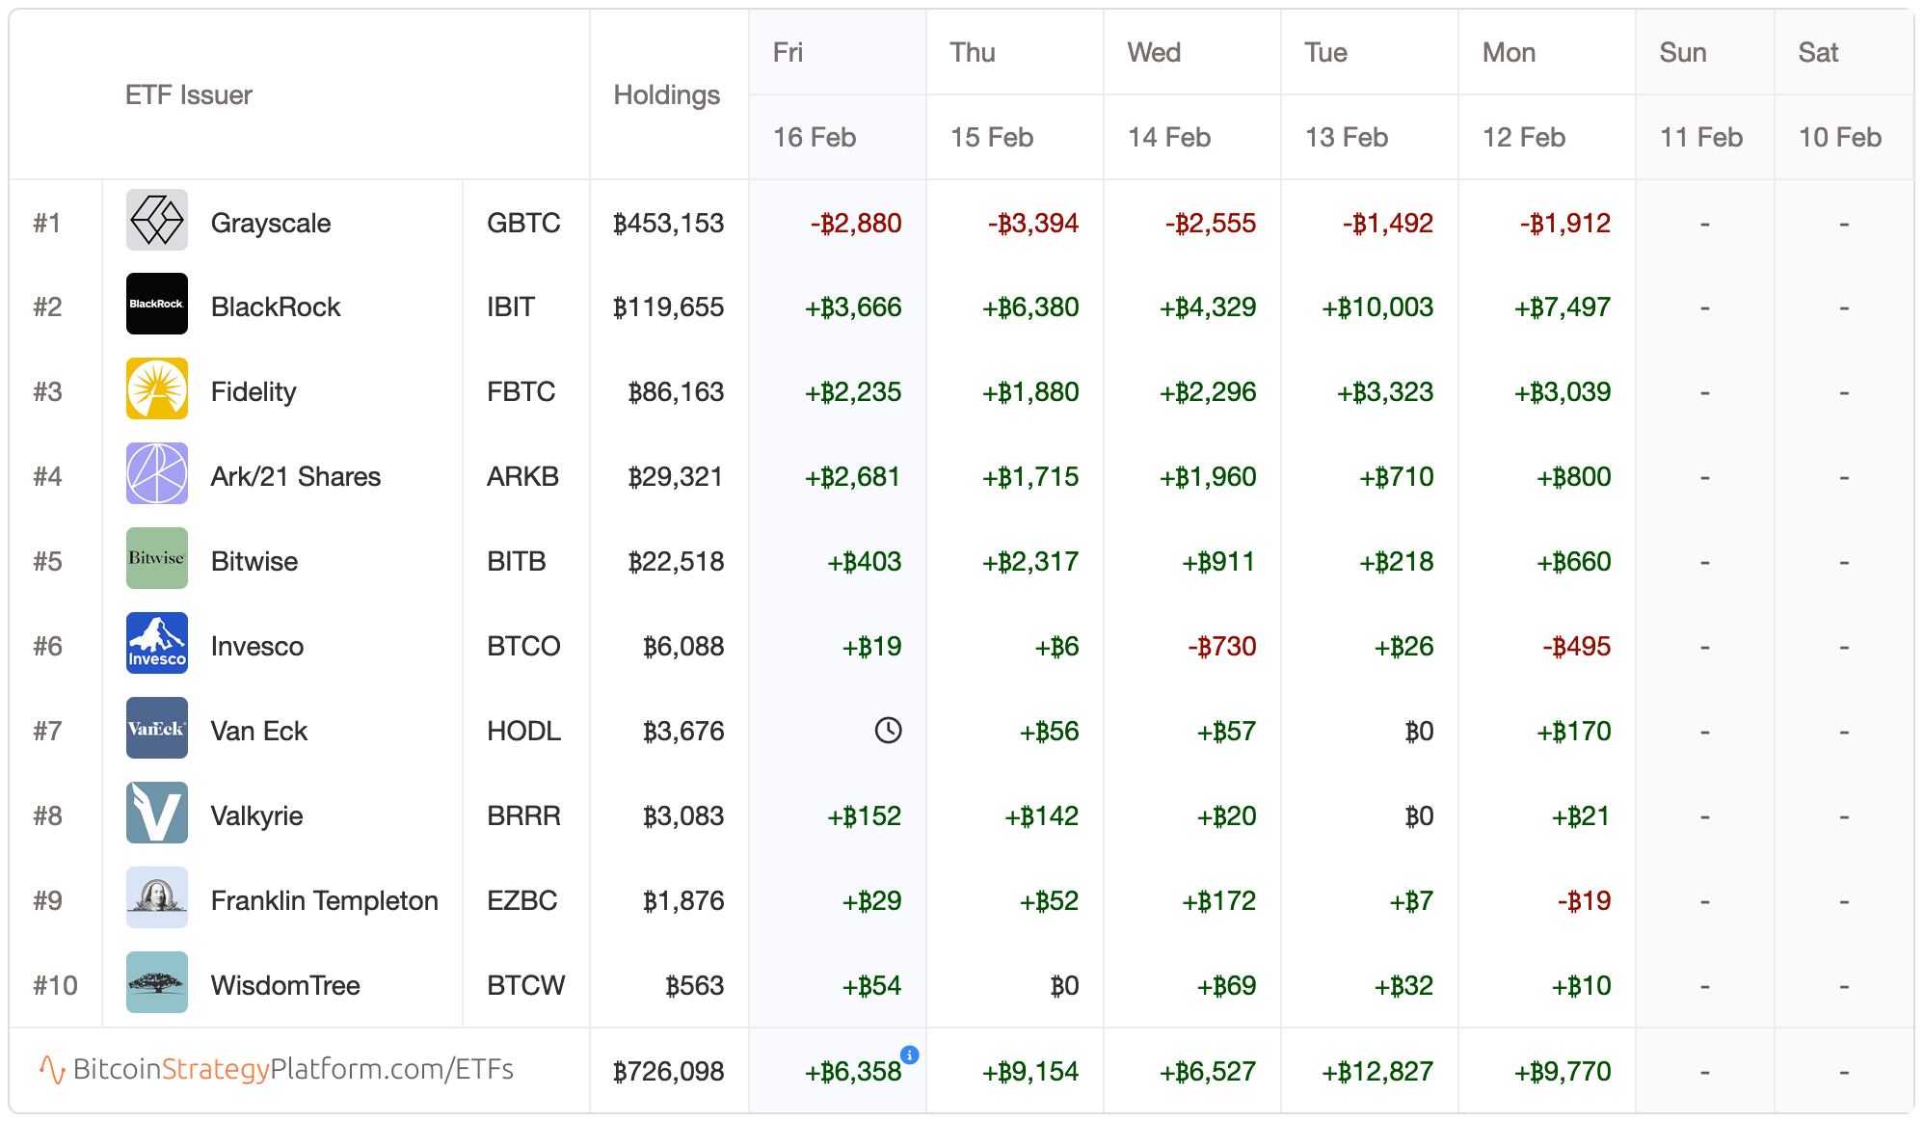Click the Franklin Templeton portrait logo

157,897
